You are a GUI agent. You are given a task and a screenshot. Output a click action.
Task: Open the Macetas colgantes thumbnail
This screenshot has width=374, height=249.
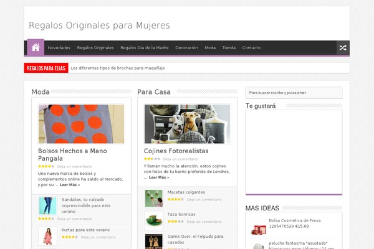(x=154, y=198)
